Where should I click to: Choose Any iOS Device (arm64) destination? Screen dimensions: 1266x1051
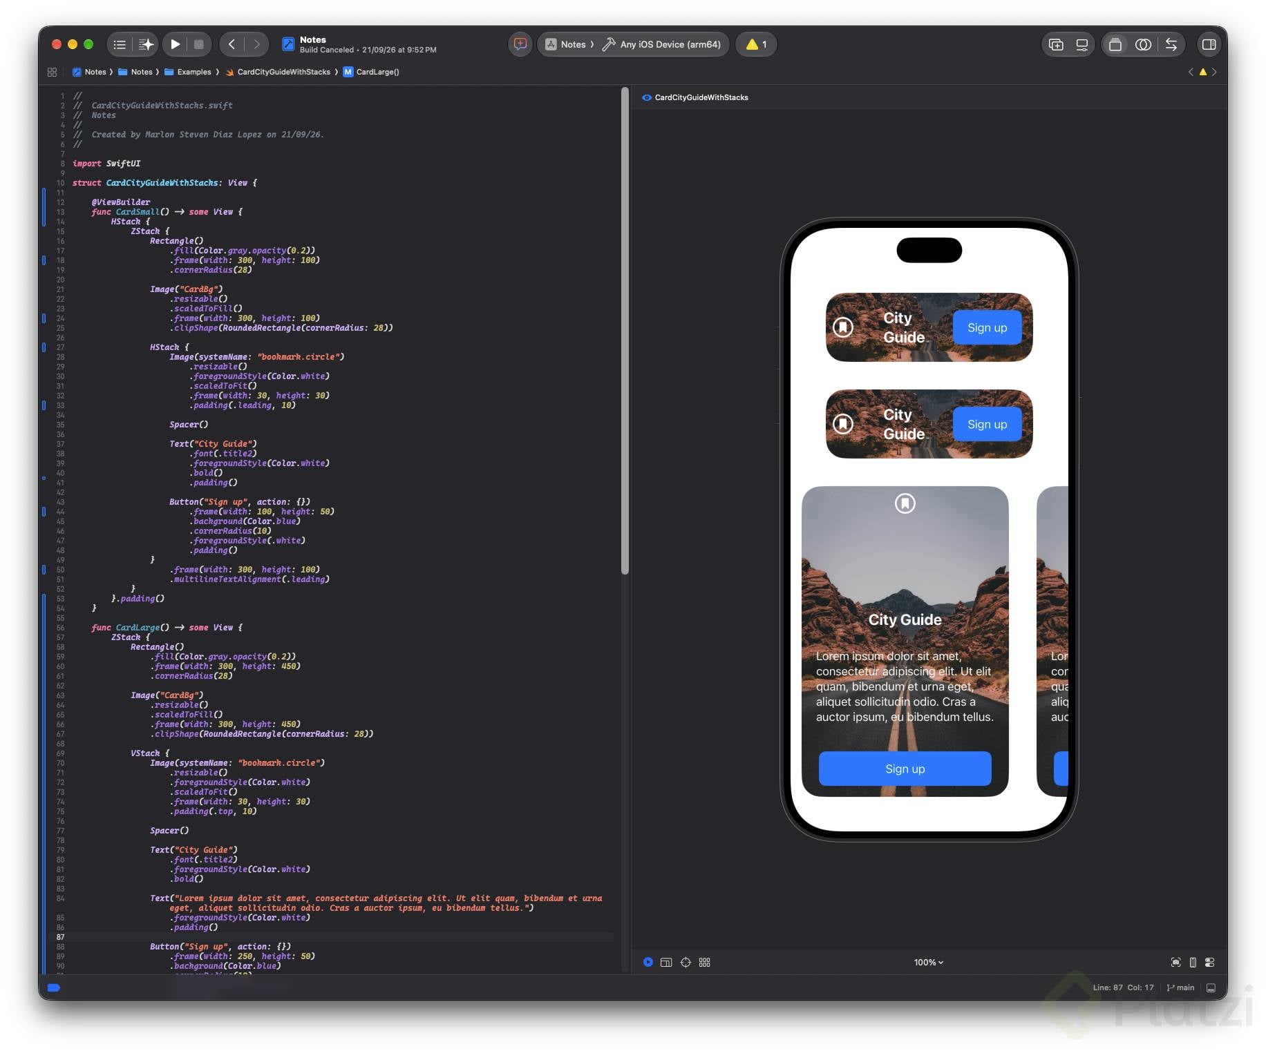pos(661,44)
